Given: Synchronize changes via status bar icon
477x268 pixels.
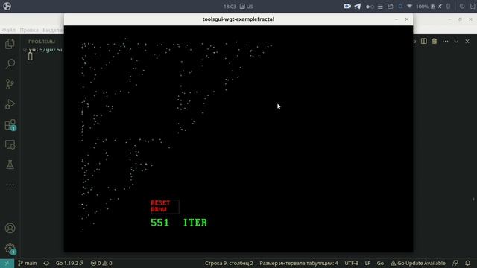Looking at the screenshot, I should [46, 263].
